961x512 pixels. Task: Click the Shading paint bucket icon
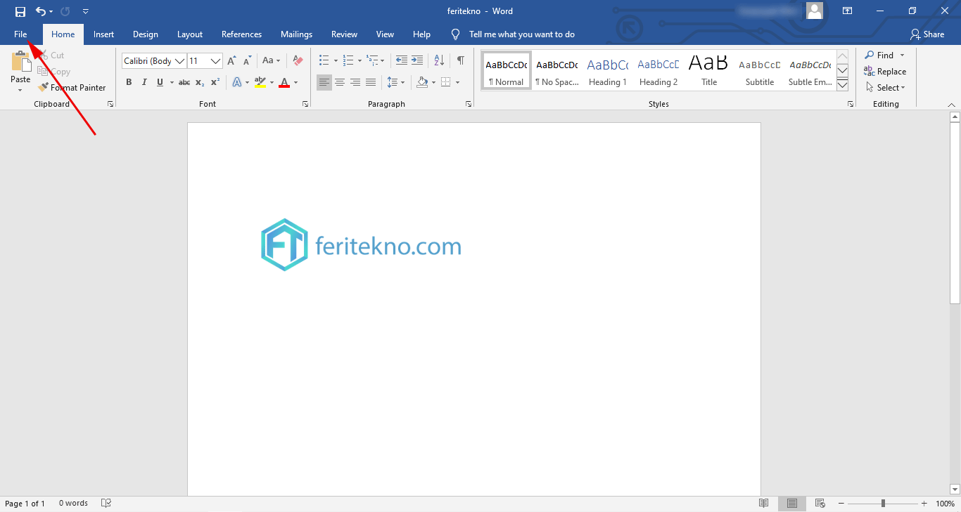coord(422,82)
